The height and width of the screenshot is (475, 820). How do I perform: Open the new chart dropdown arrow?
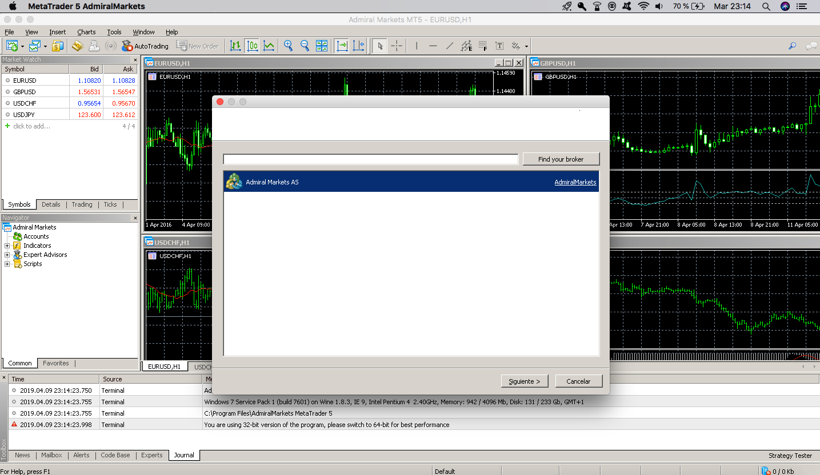(x=22, y=47)
